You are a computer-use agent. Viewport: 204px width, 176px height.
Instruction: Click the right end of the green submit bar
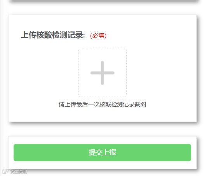187,152
